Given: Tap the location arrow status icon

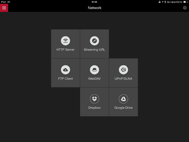Looking at the screenshot, I should pos(162,2).
